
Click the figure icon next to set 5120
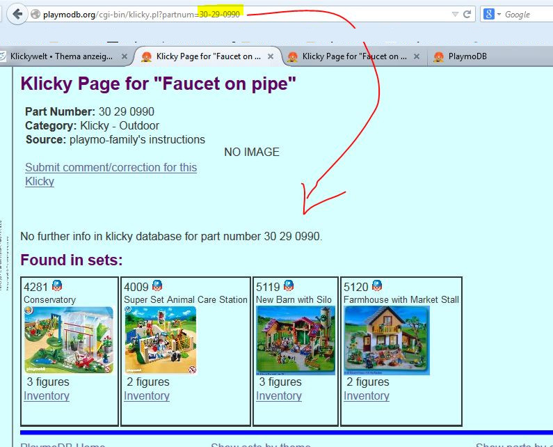coord(376,286)
